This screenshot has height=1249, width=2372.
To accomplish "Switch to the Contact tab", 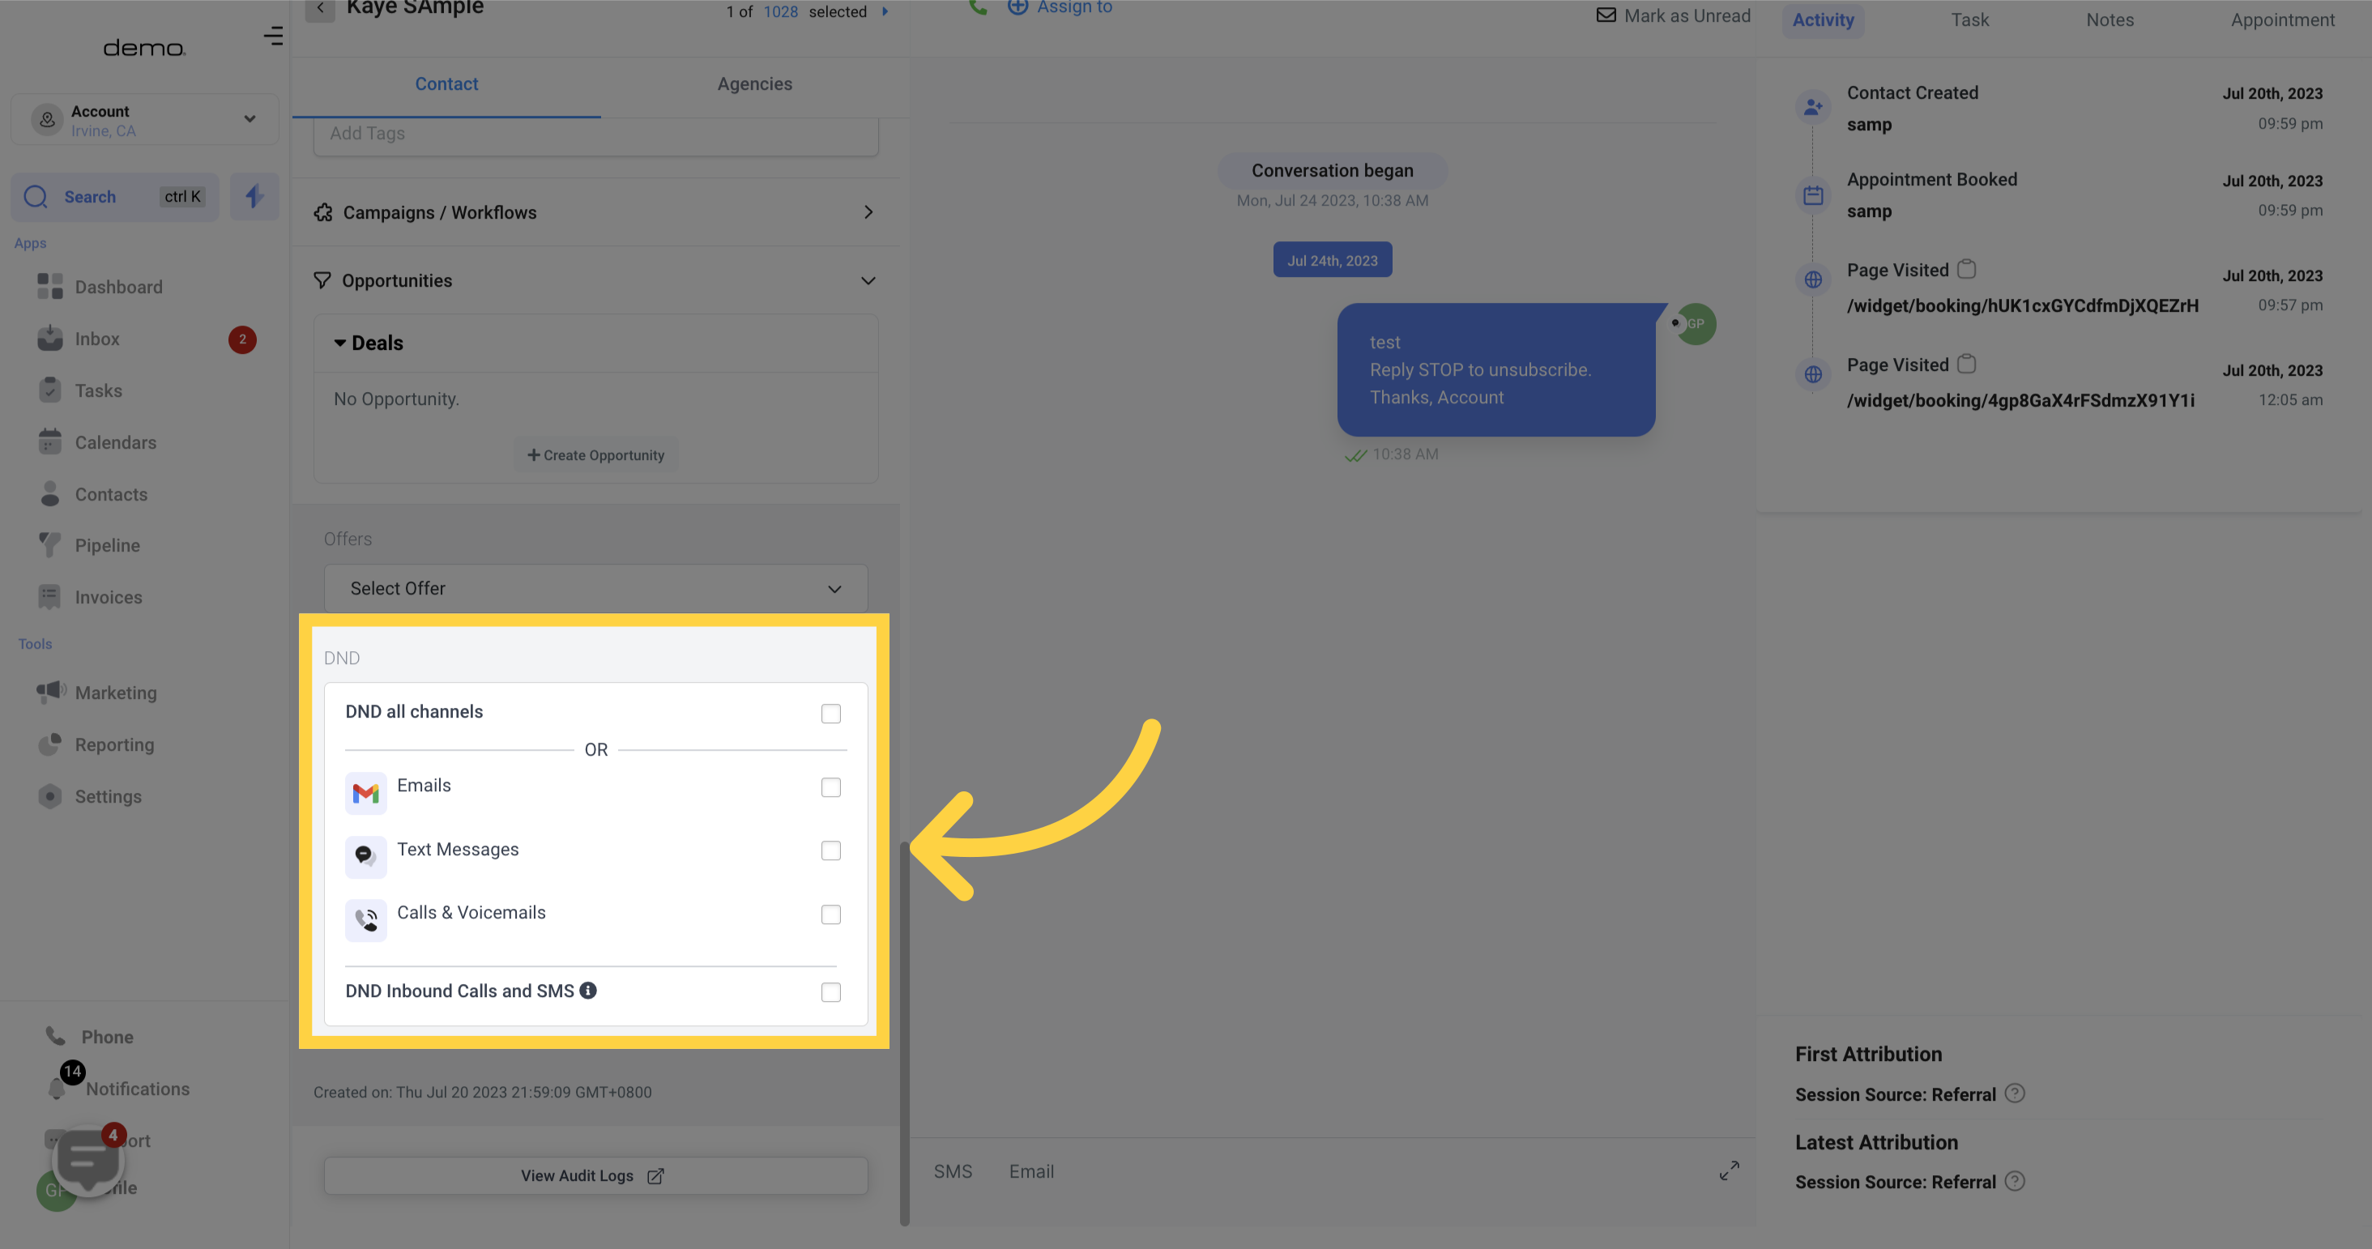I will pos(446,83).
